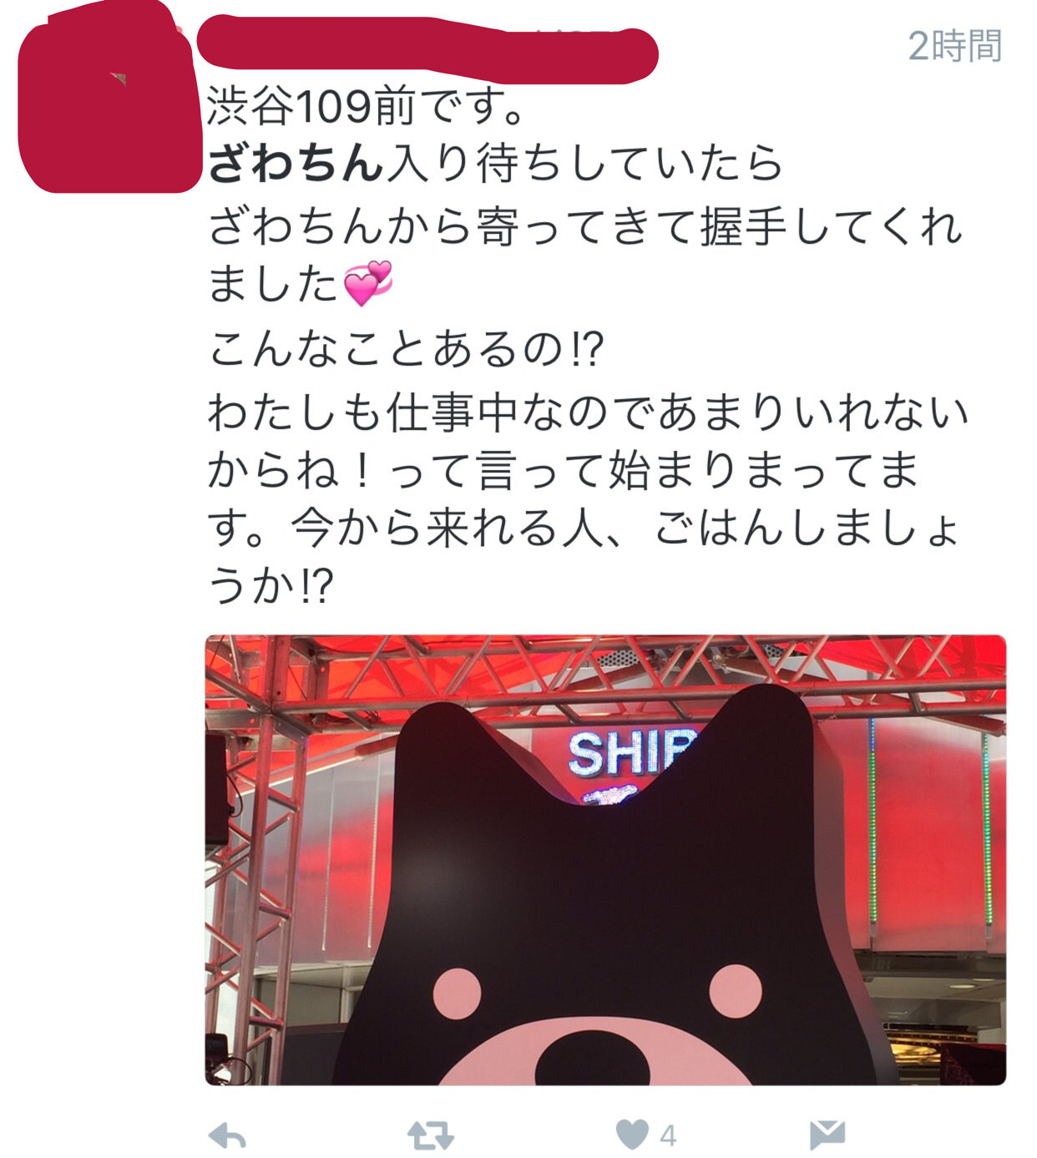
Task: Send tweet via the envelope message icon
Action: tap(827, 1135)
